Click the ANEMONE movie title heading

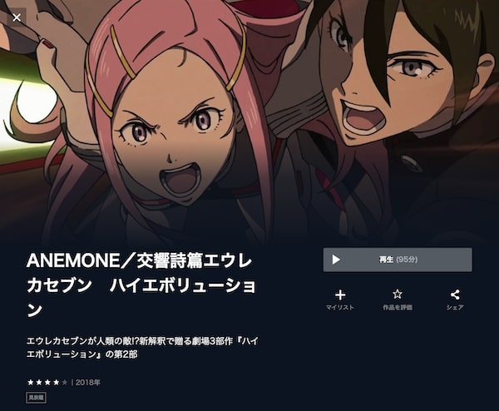point(141,285)
